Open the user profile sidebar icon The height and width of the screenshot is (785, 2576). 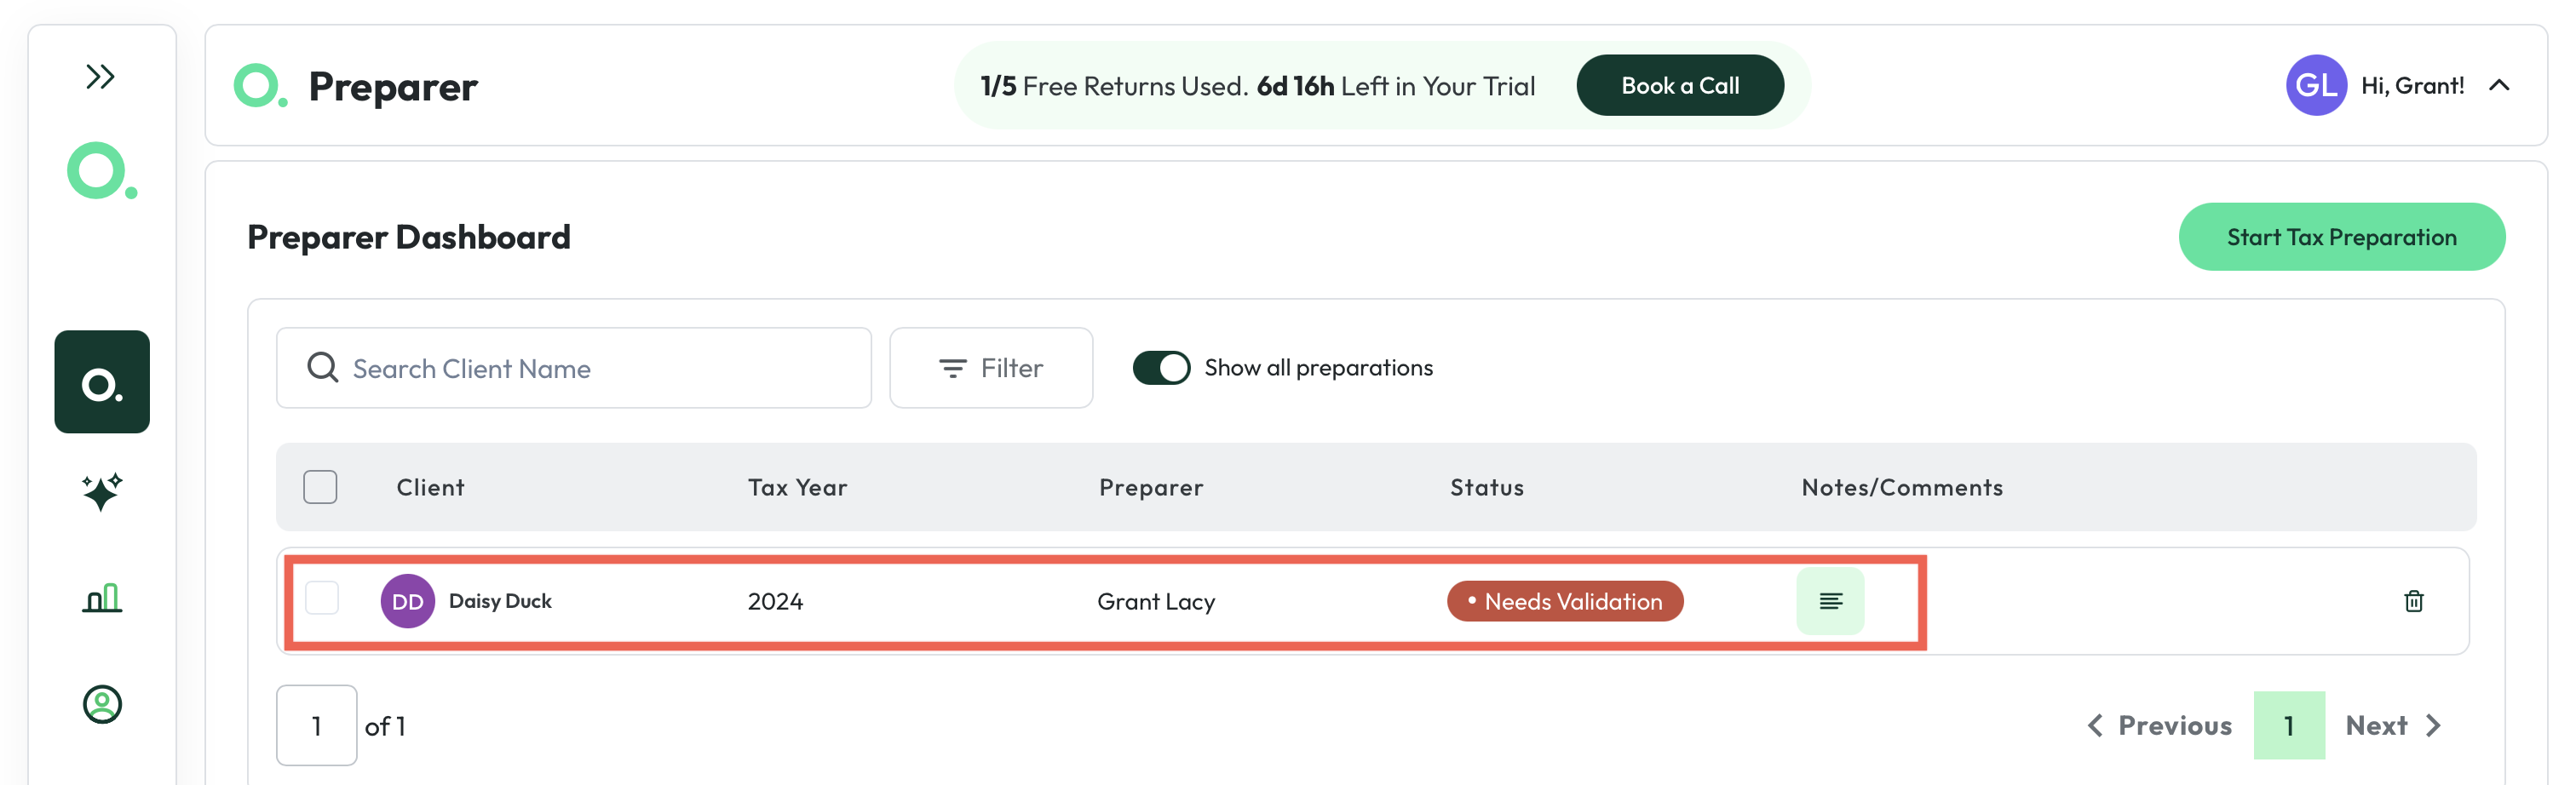[x=102, y=704]
